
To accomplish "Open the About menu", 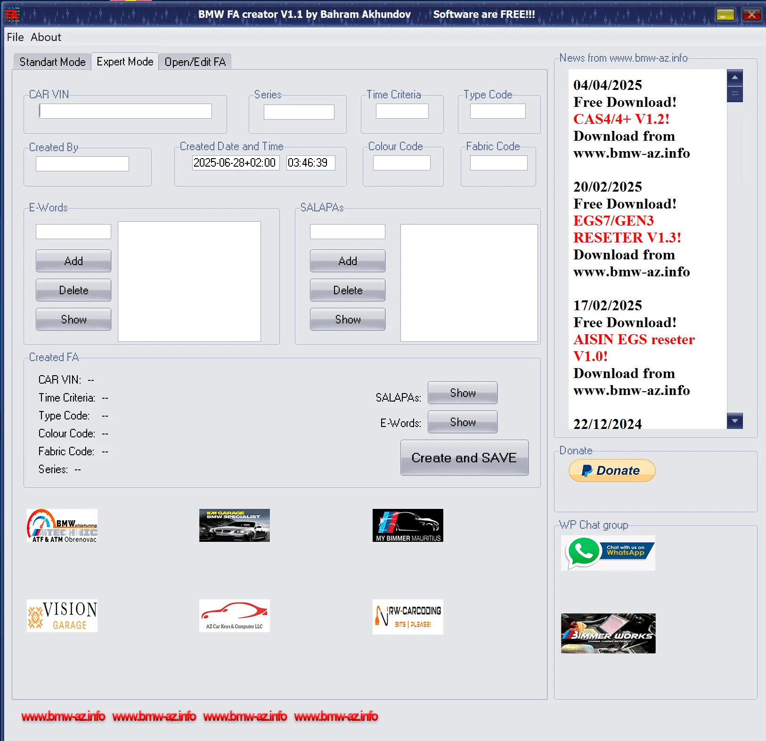I will click(x=46, y=37).
